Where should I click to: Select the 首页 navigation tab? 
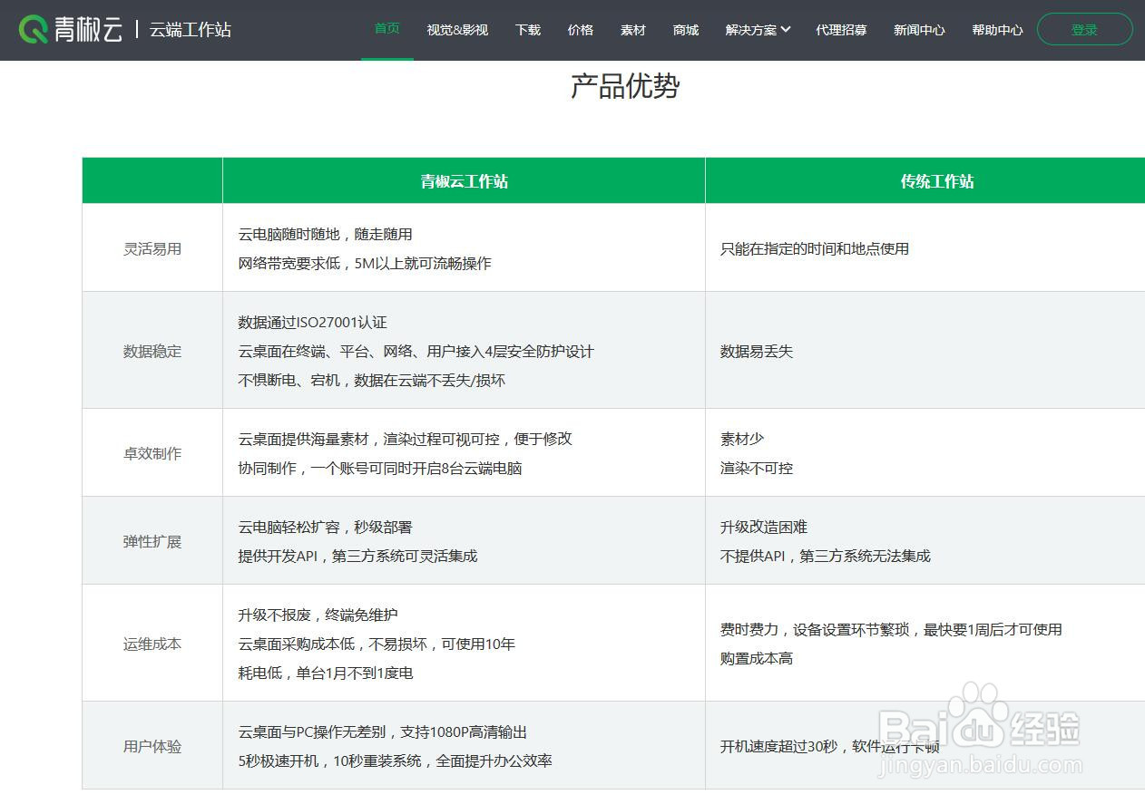(x=387, y=27)
